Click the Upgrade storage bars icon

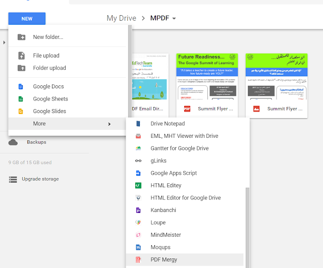(13, 179)
